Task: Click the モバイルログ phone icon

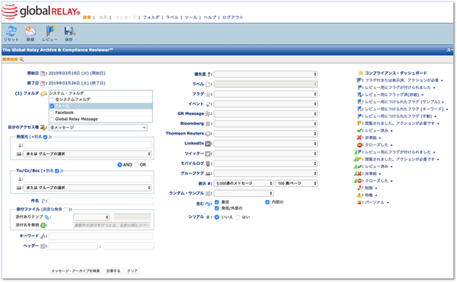Action: point(208,163)
